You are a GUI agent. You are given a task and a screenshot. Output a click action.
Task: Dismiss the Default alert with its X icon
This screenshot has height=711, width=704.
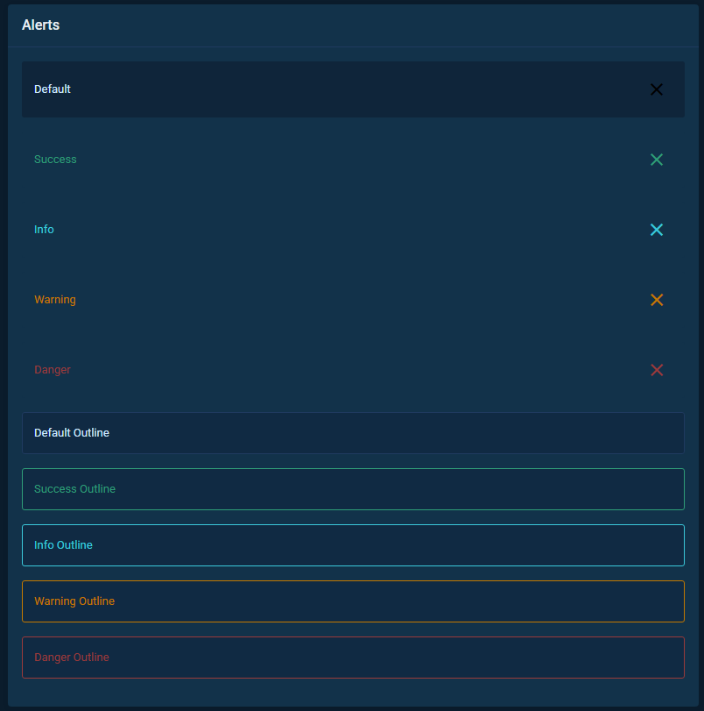tap(657, 89)
